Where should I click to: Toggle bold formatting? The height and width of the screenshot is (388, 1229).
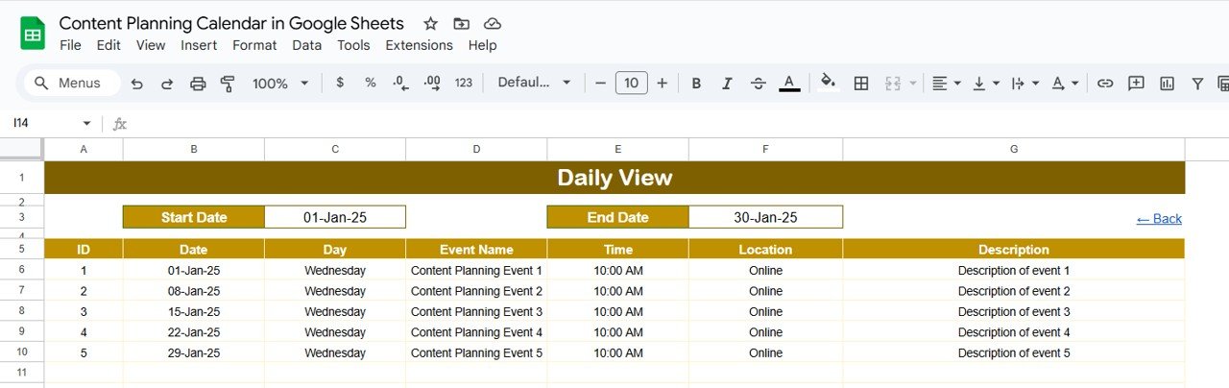696,84
